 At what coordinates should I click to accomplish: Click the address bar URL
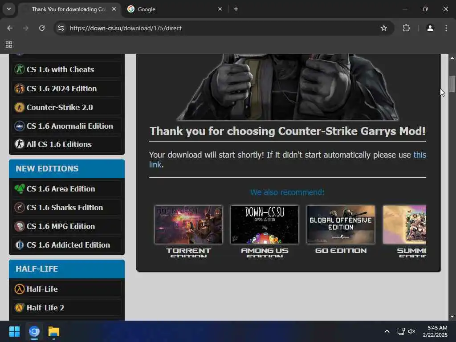[126, 28]
